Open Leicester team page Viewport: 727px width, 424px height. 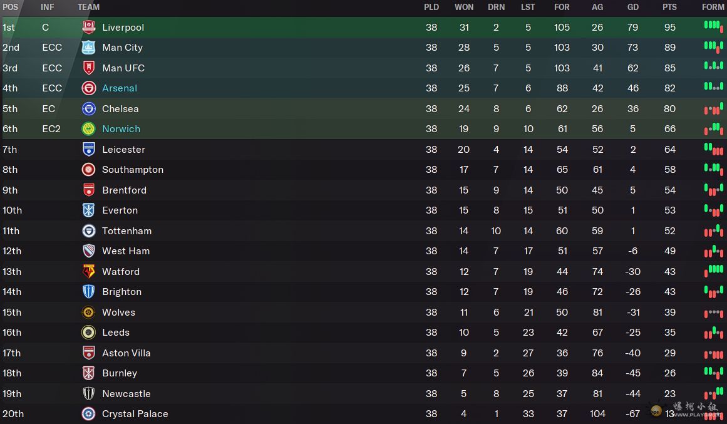(x=123, y=150)
